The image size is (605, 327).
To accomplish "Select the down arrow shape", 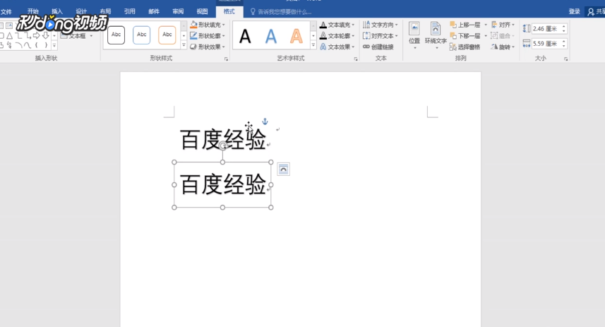I will (x=45, y=36).
